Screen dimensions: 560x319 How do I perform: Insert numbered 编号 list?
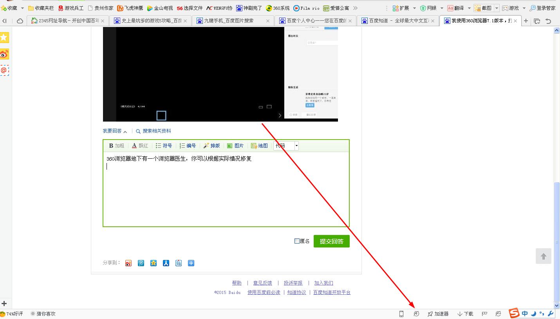(x=188, y=146)
